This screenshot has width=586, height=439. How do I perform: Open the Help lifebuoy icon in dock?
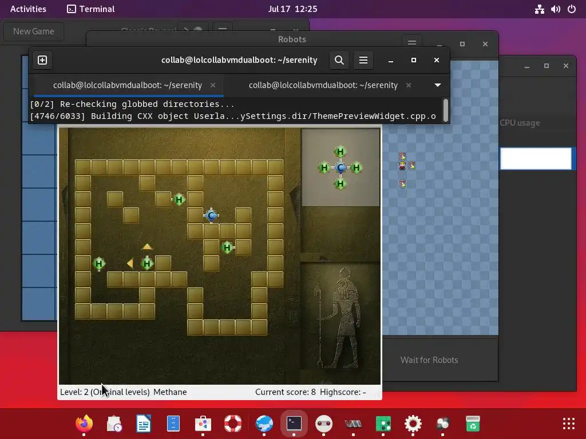pyautogui.click(x=233, y=424)
